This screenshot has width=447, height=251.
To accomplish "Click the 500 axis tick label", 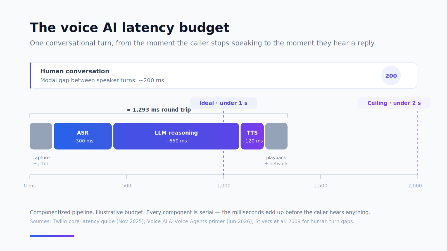I will click(127, 186).
